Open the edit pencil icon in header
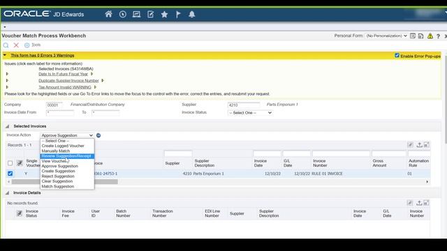This screenshot has width=447, height=251. point(151,14)
